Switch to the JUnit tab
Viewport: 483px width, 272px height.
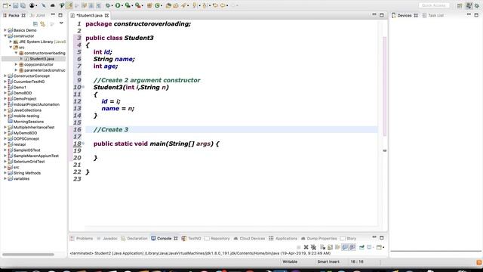(x=38, y=15)
